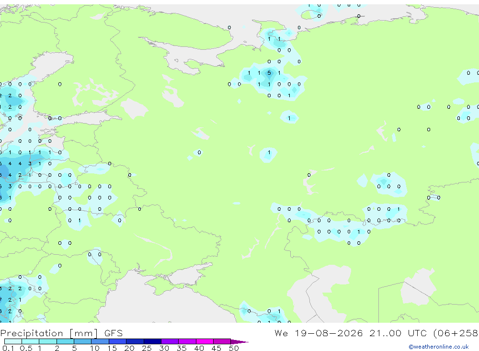Click the 'Precipitation [mm] GFS' title text
The image size is (479, 351).
[x=61, y=333]
